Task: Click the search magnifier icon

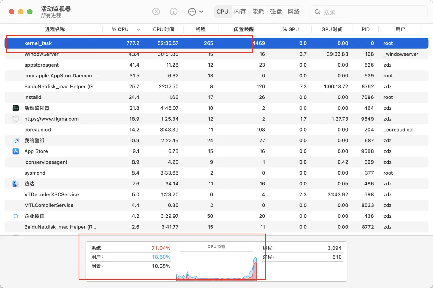Action: [x=318, y=12]
